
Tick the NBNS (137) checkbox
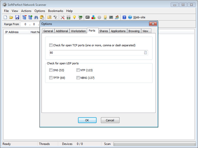[x=78, y=78]
